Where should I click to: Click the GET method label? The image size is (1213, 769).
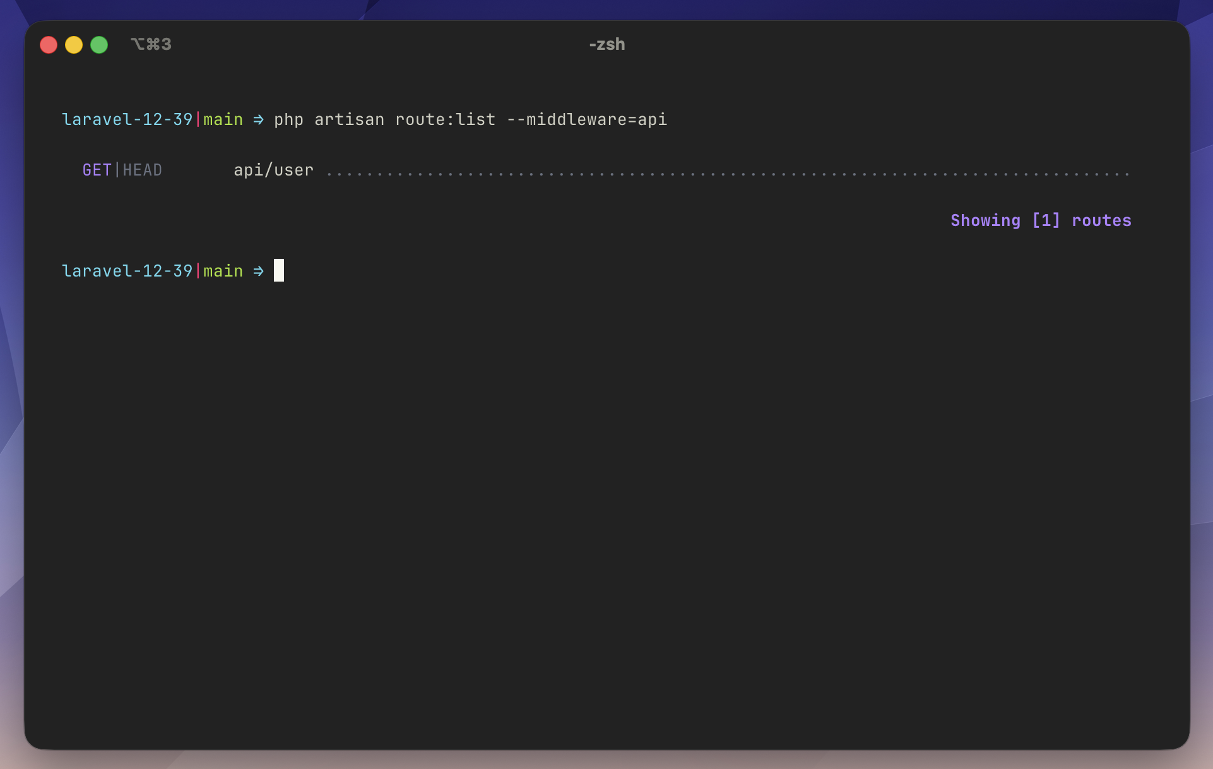[x=97, y=170]
